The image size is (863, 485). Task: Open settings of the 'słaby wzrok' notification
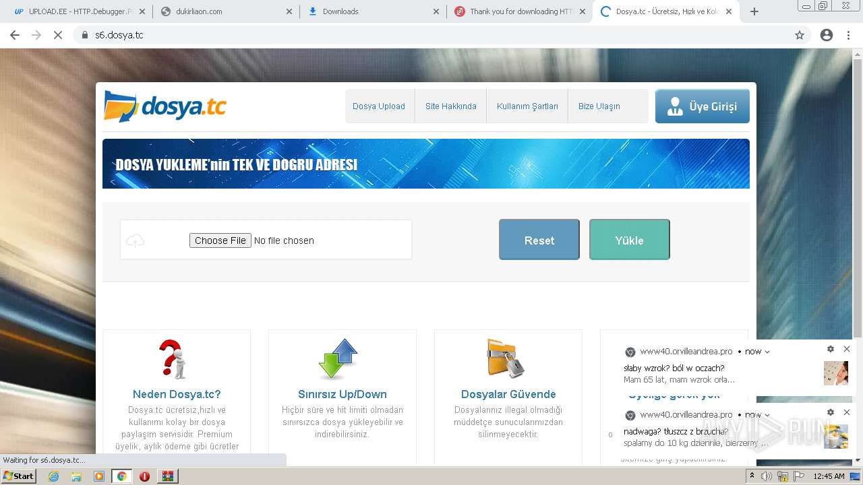(x=831, y=349)
